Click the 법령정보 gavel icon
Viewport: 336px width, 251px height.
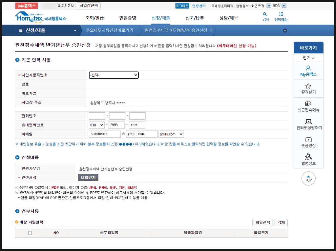pyautogui.click(x=308, y=157)
